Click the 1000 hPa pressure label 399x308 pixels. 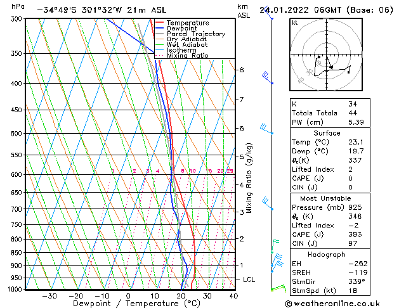tap(15, 289)
